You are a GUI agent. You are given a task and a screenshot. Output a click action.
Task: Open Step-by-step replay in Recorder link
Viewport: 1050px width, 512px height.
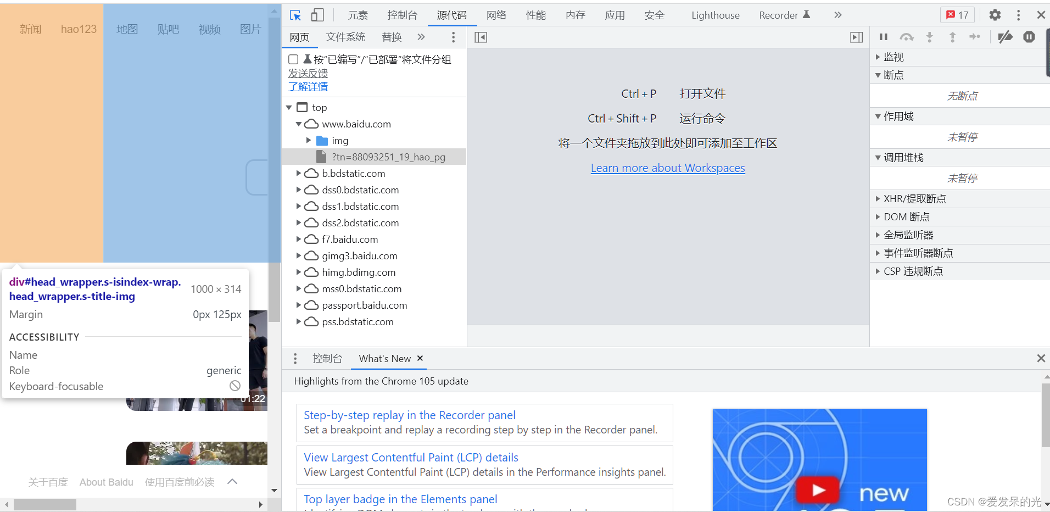(x=410, y=415)
